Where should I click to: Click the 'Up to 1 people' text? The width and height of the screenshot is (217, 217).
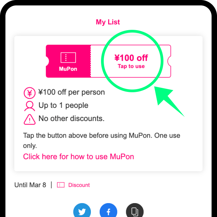(x=63, y=105)
